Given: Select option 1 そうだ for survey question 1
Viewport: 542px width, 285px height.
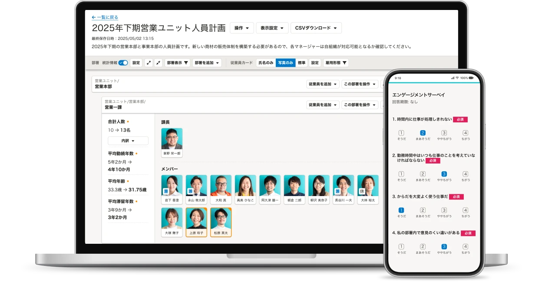Looking at the screenshot, I should [401, 133].
